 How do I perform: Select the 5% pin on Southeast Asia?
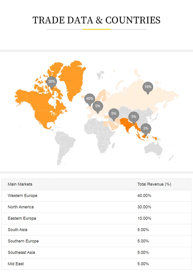click(146, 129)
